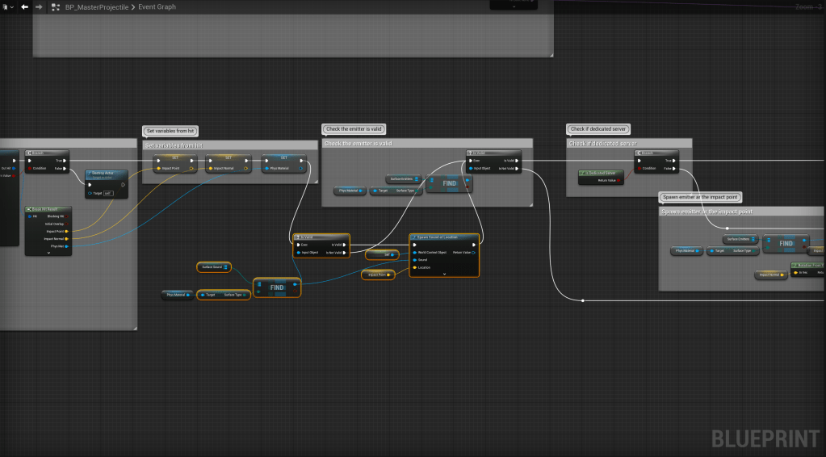Click the reroute node on the bottom wire
This screenshot has width=826, height=457.
583,301
